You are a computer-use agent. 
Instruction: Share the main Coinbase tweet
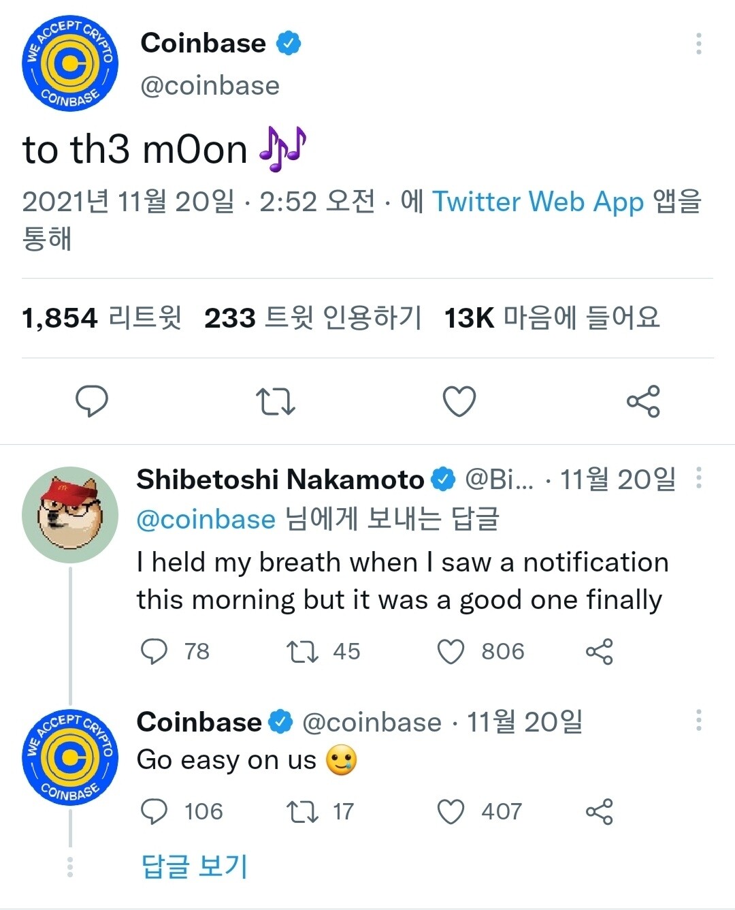click(x=644, y=402)
